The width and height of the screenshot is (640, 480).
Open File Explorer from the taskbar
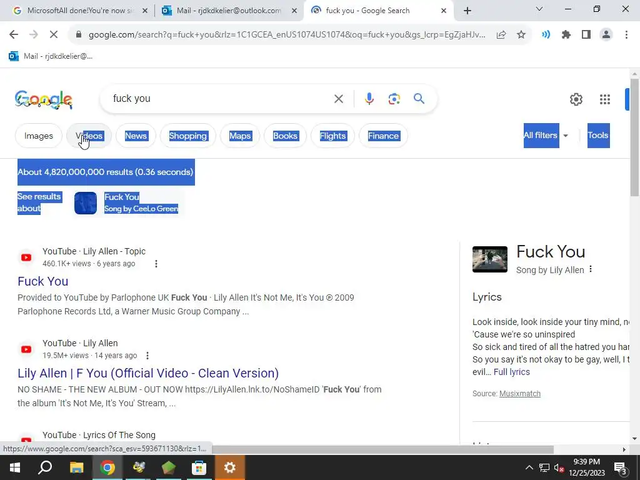tap(76, 467)
